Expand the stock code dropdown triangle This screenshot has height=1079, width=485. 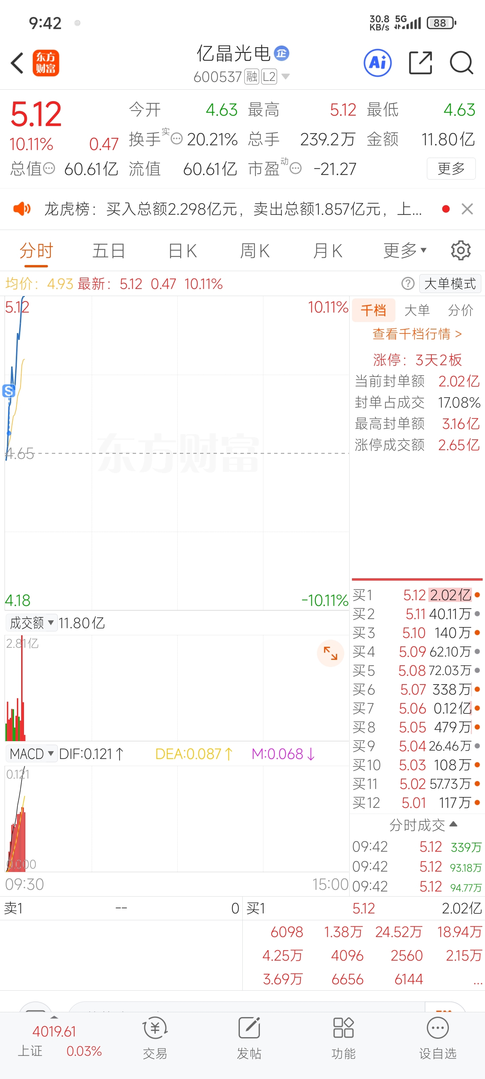[x=285, y=77]
